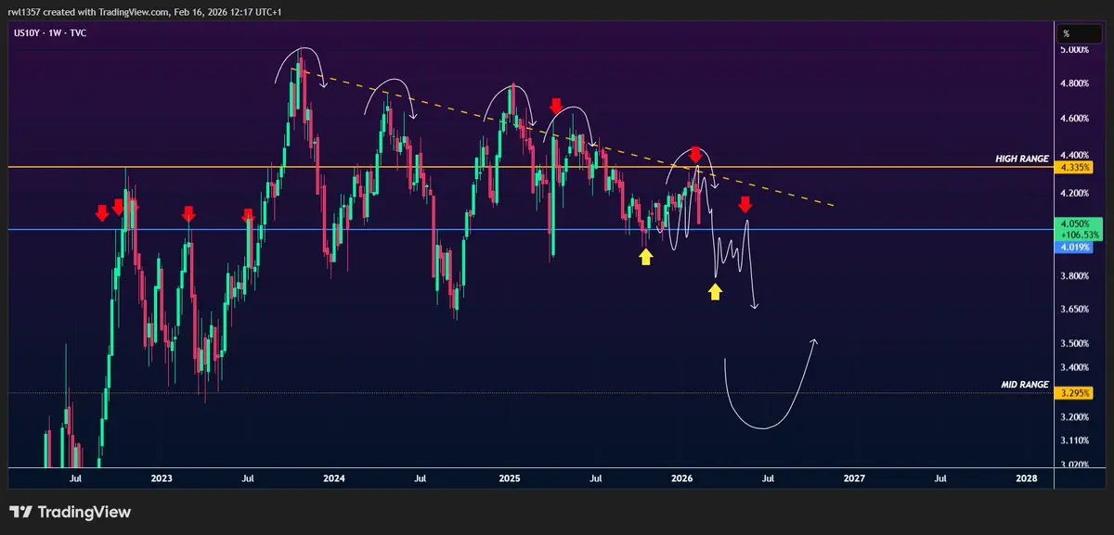Select the orange 4.335% price label
1114x535 pixels.
[x=1072, y=168]
